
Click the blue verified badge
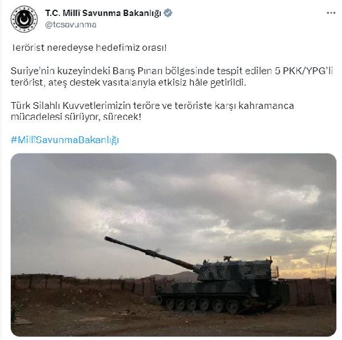168,13
